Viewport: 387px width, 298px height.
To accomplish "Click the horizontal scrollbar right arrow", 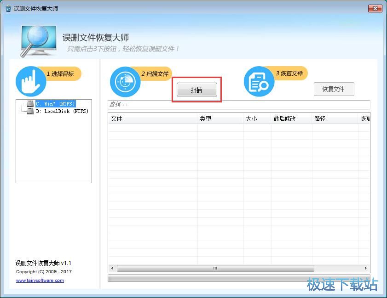I will (x=365, y=268).
